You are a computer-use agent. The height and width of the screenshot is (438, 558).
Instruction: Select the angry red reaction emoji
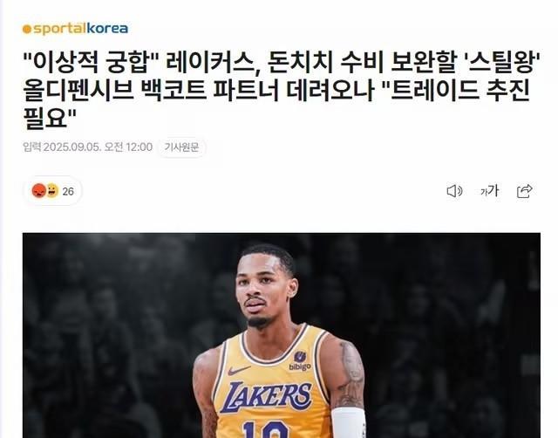click(x=38, y=191)
